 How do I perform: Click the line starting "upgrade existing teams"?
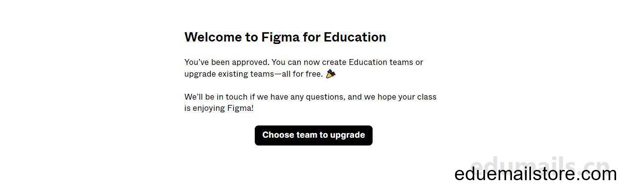[254, 74]
